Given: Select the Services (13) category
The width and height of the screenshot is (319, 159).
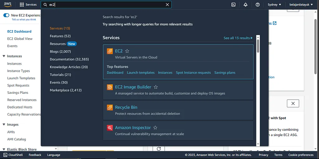Looking at the screenshot, I should (x=60, y=28).
